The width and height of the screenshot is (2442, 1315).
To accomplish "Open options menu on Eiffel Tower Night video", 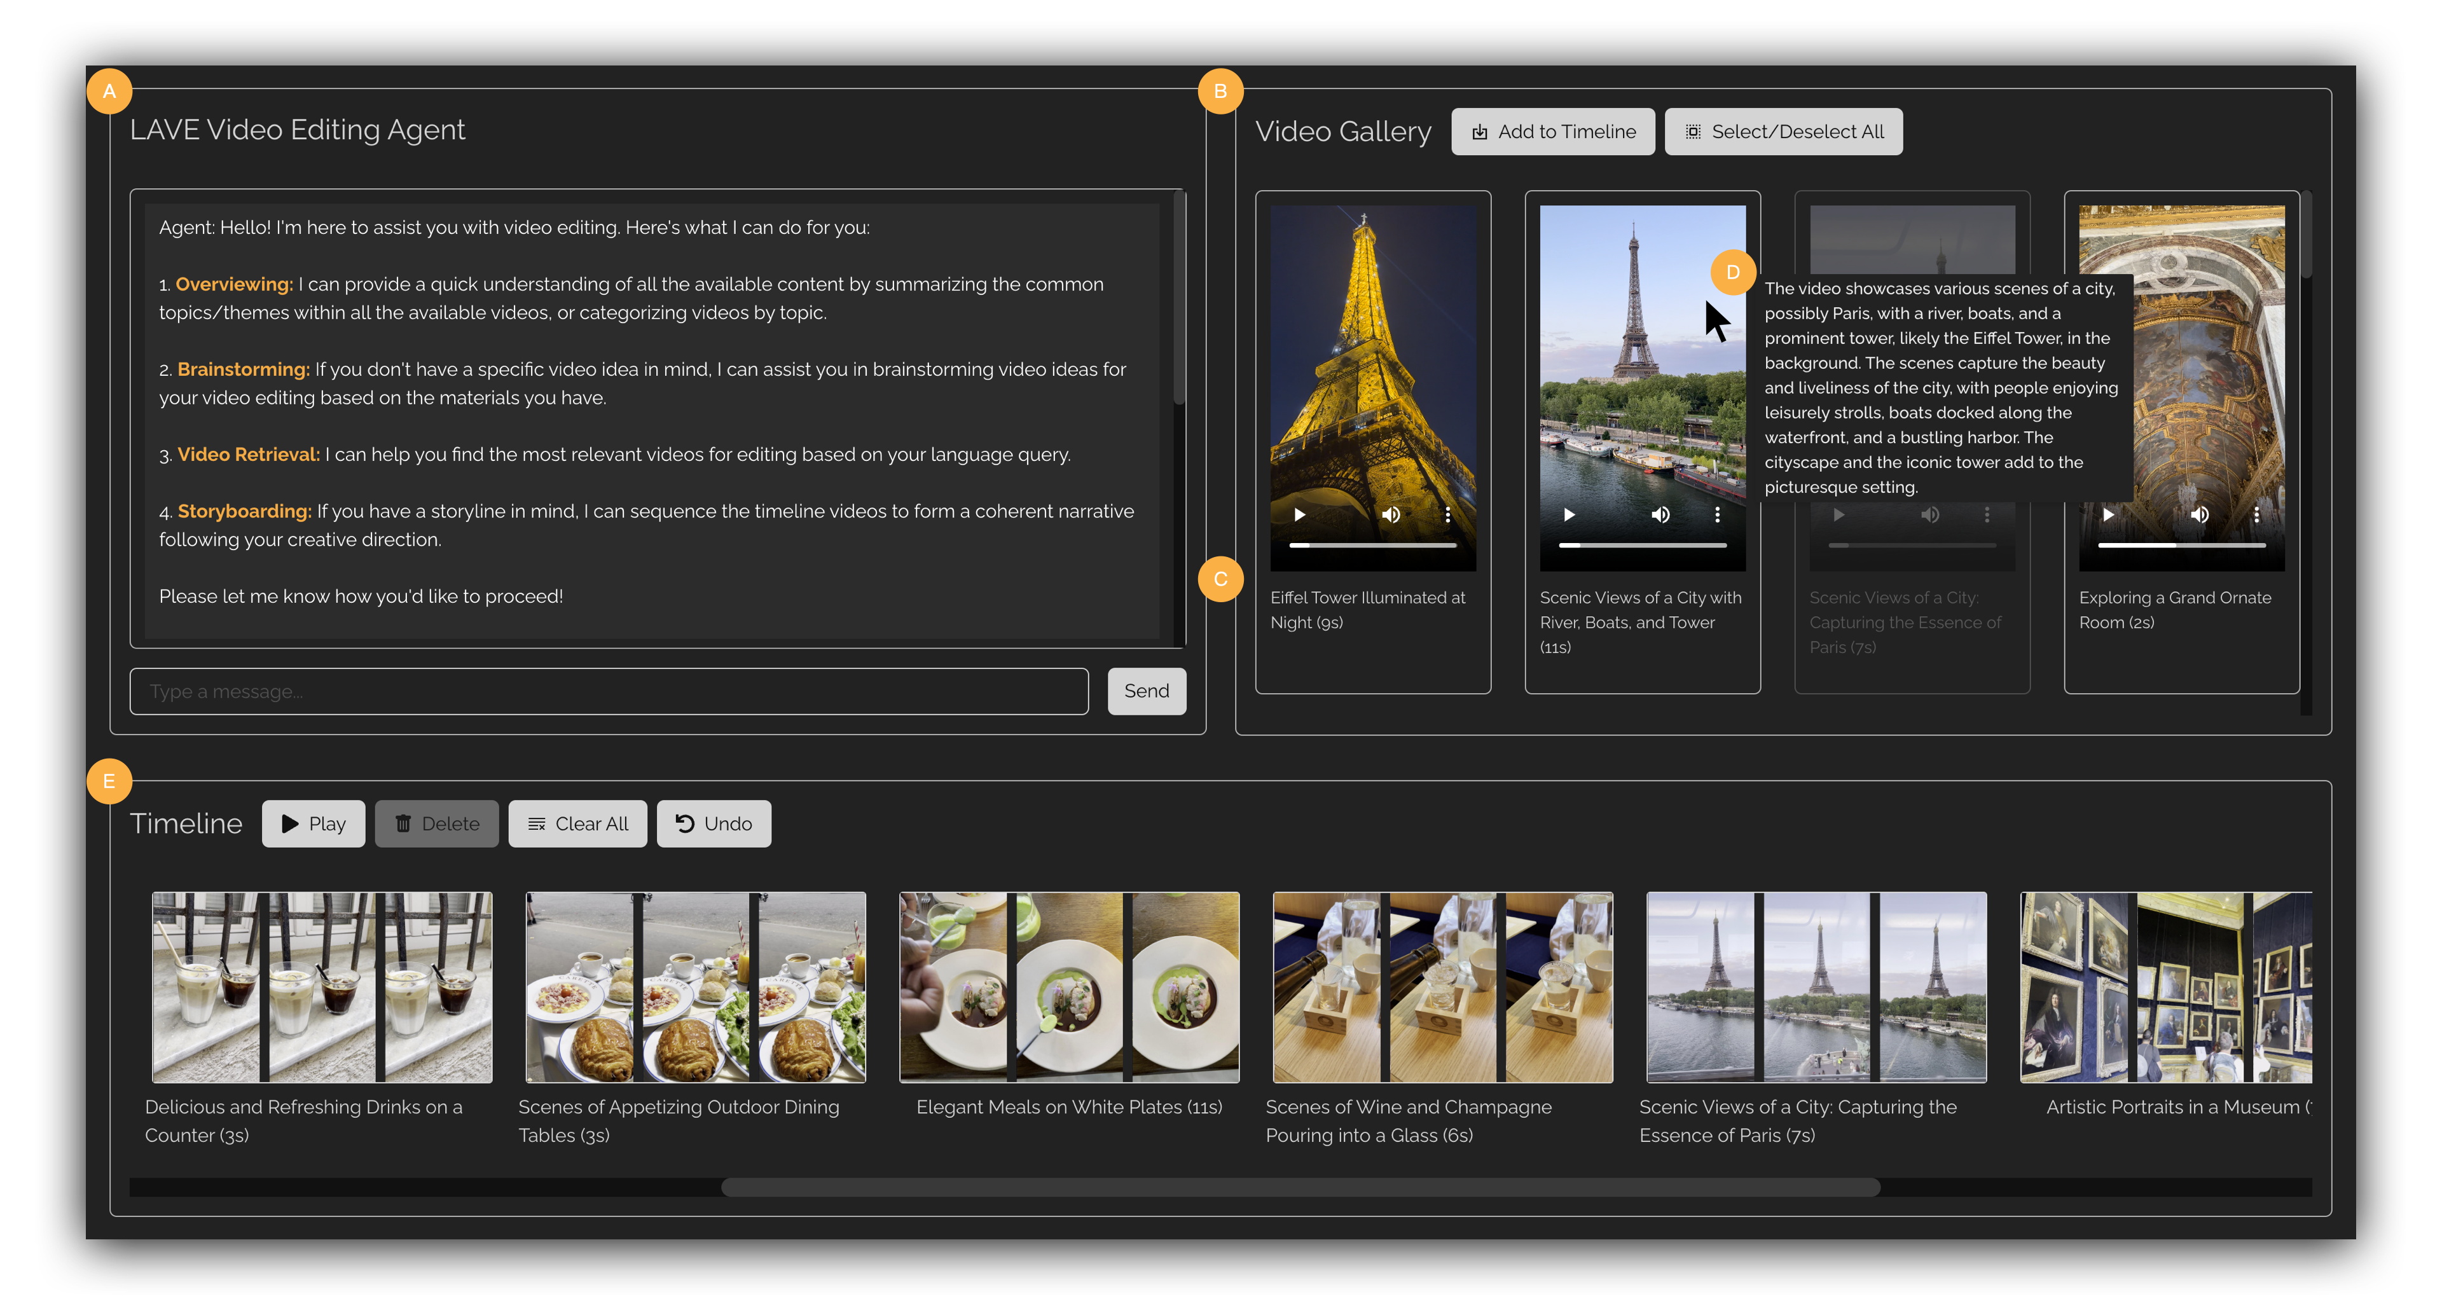I will [1447, 515].
